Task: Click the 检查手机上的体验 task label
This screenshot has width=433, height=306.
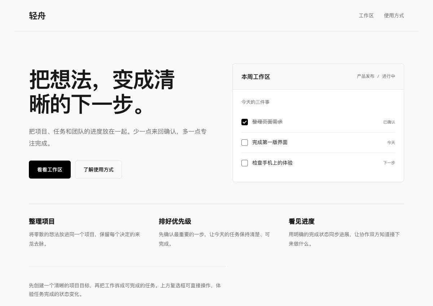Action: 272,163
